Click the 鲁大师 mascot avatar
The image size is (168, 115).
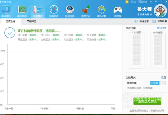pos(160,11)
